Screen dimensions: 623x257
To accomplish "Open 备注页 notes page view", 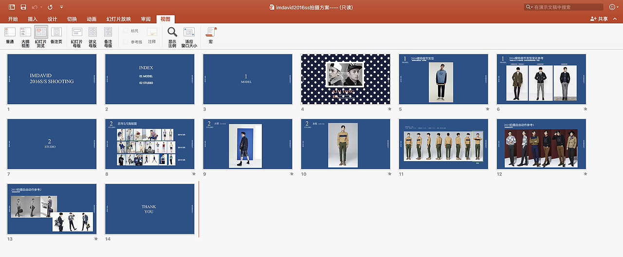I will tap(56, 36).
